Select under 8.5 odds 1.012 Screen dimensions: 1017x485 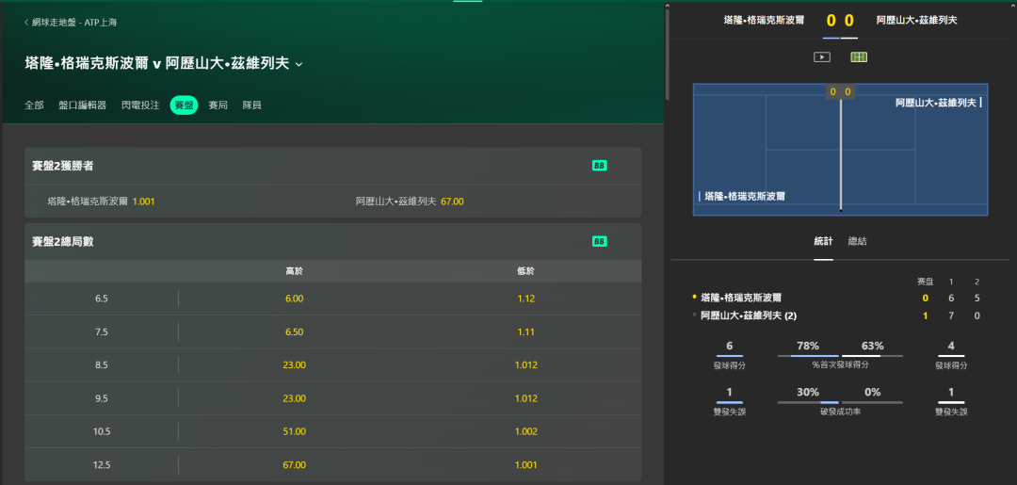click(525, 365)
